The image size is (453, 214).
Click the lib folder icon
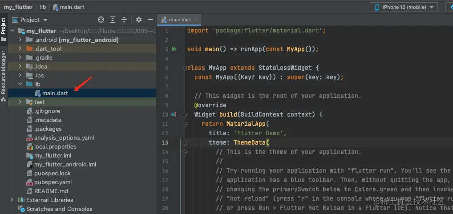pos(29,84)
